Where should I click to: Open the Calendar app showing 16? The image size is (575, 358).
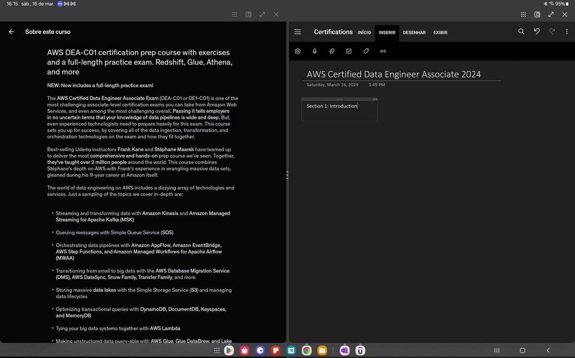pos(291,351)
